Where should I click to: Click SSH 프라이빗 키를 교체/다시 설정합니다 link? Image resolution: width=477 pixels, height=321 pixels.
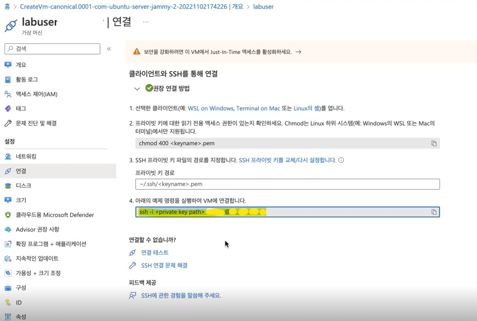[x=287, y=160]
